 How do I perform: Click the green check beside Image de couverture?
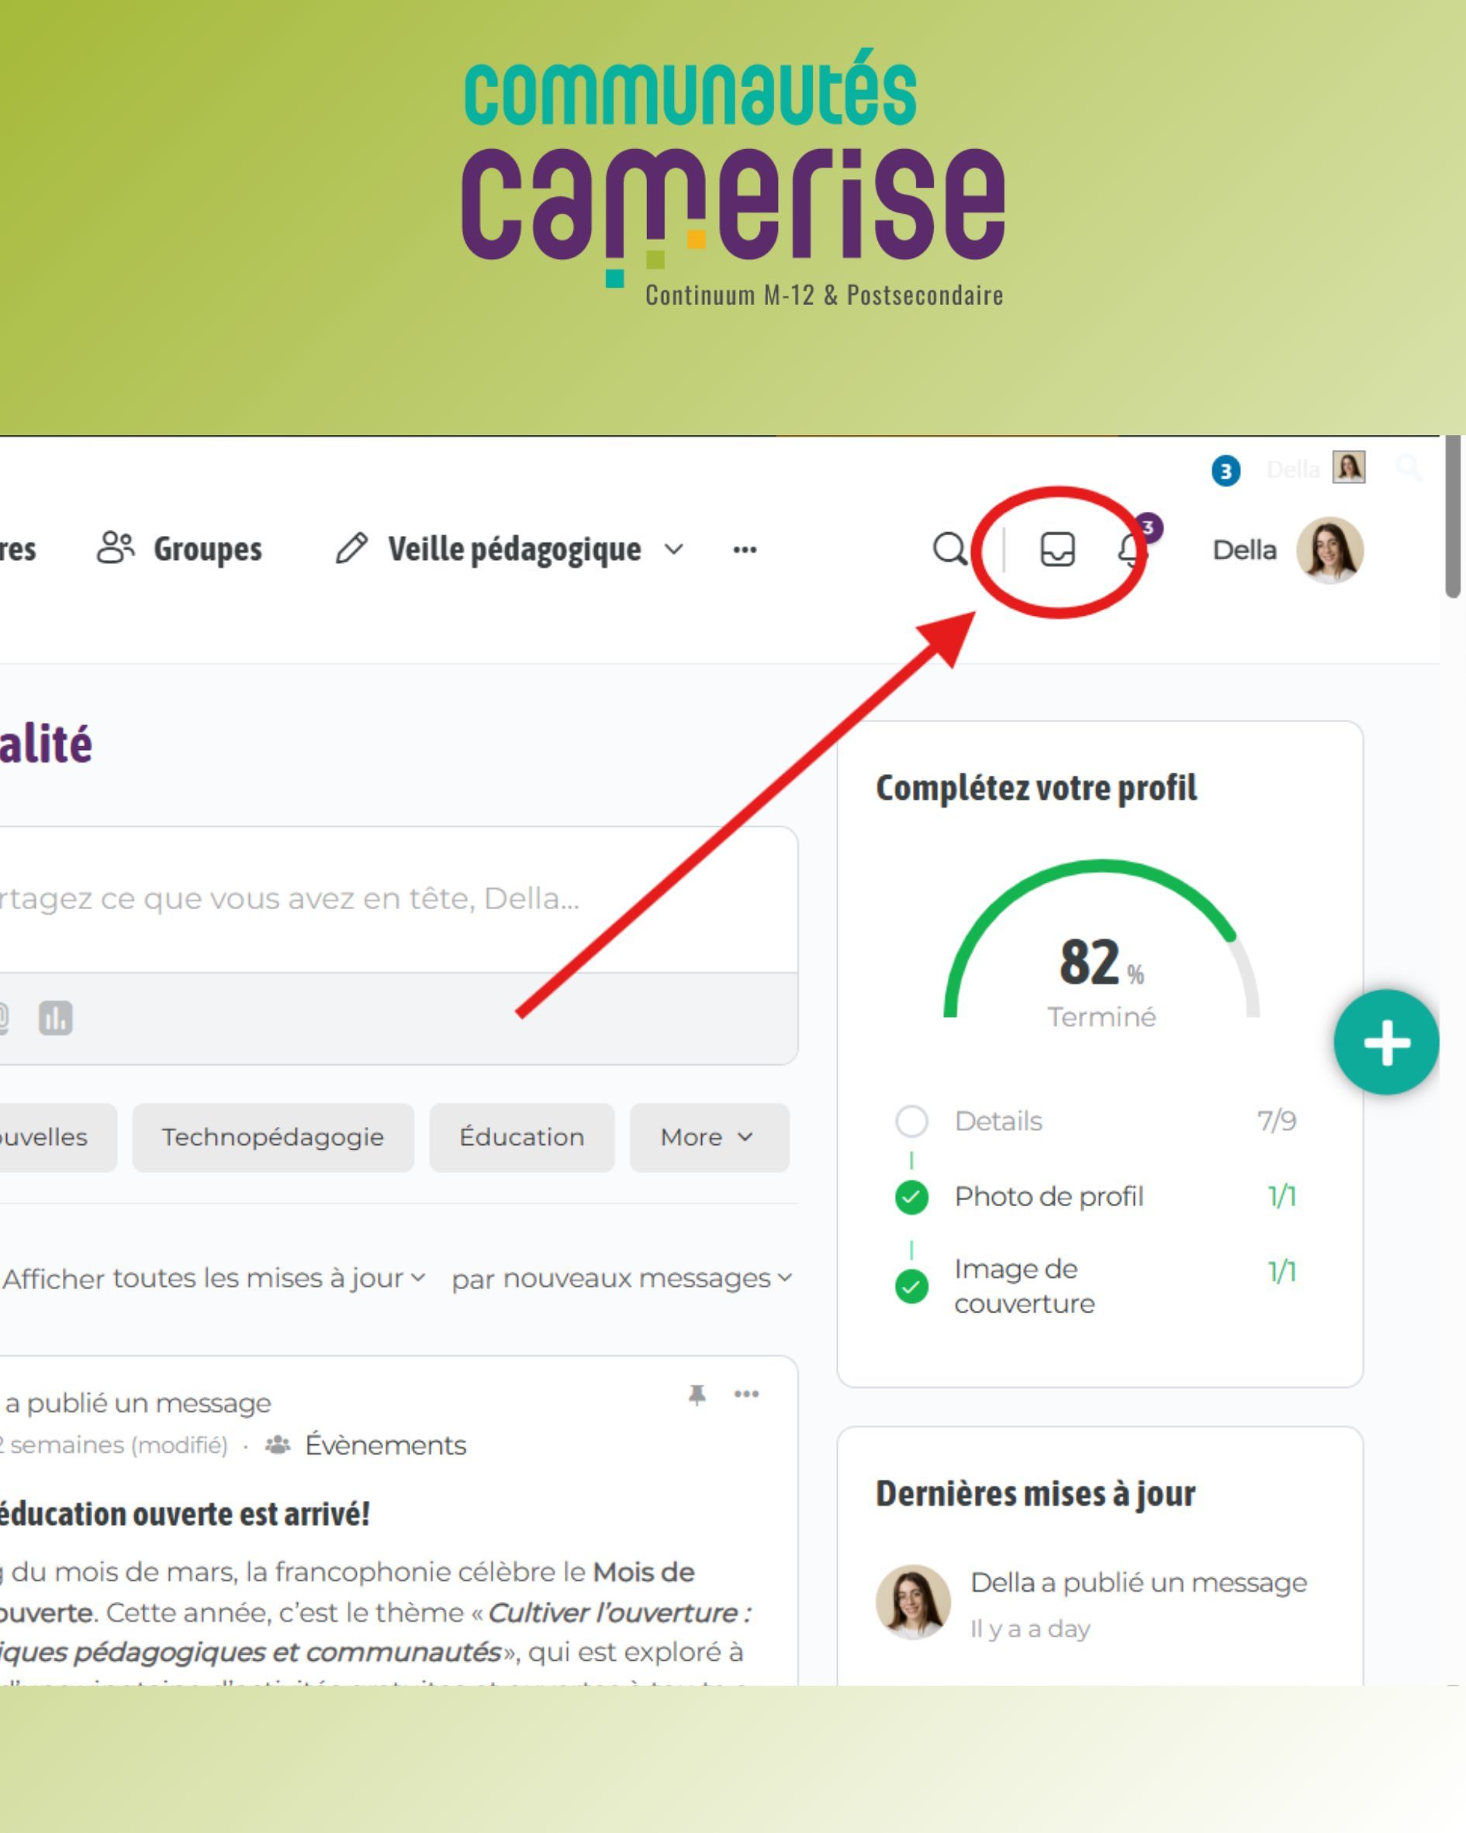pos(911,1286)
